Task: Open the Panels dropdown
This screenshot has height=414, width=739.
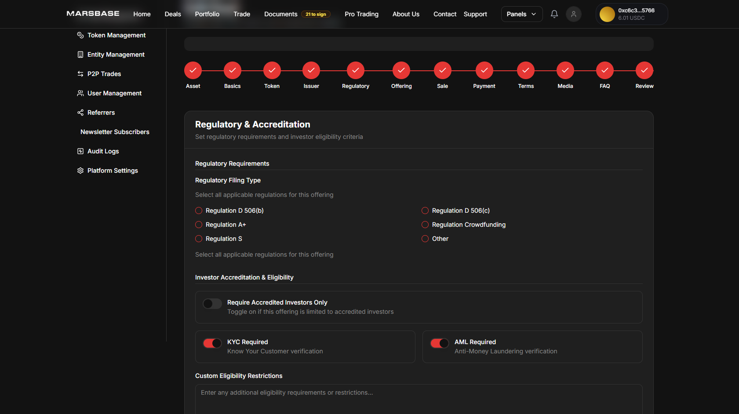Action: tap(521, 14)
